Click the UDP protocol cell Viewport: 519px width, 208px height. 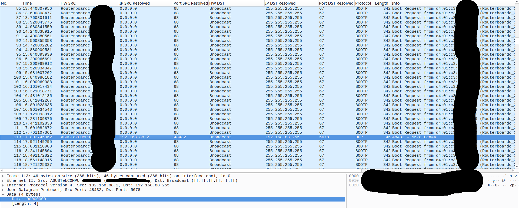point(359,137)
